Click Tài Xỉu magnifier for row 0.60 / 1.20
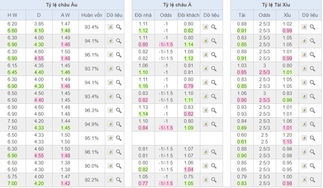Viewport: 323px width, 188px height. (313, 138)
